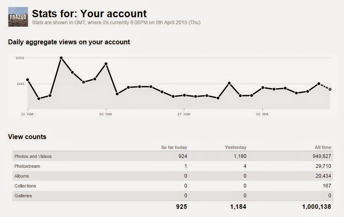Select today's hollow data point at chart end
The height and width of the screenshot is (217, 344).
(x=330, y=89)
